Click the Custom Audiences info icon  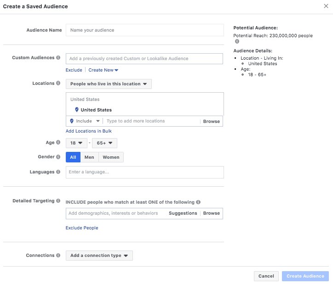58,58
